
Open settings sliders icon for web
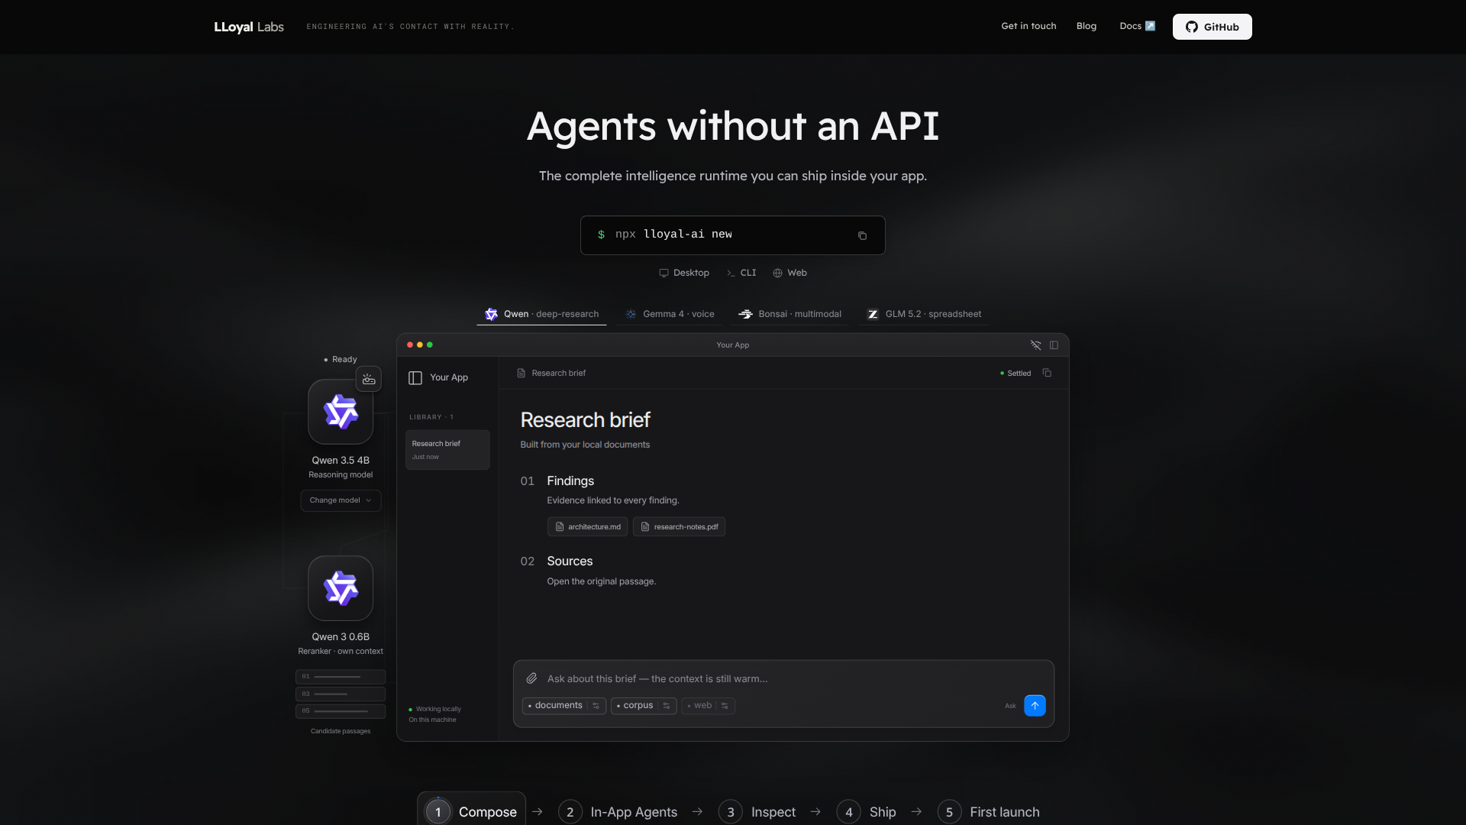coord(725,706)
